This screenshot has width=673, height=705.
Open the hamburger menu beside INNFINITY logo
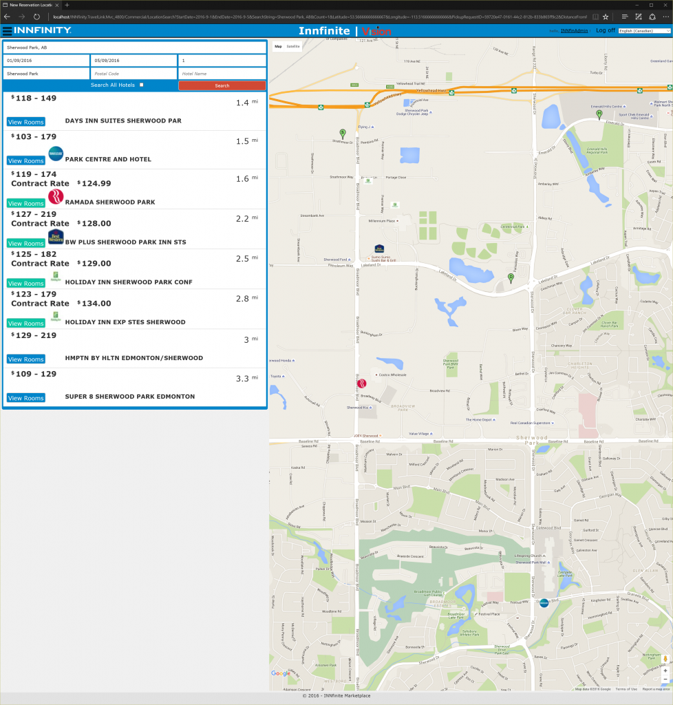click(x=7, y=31)
